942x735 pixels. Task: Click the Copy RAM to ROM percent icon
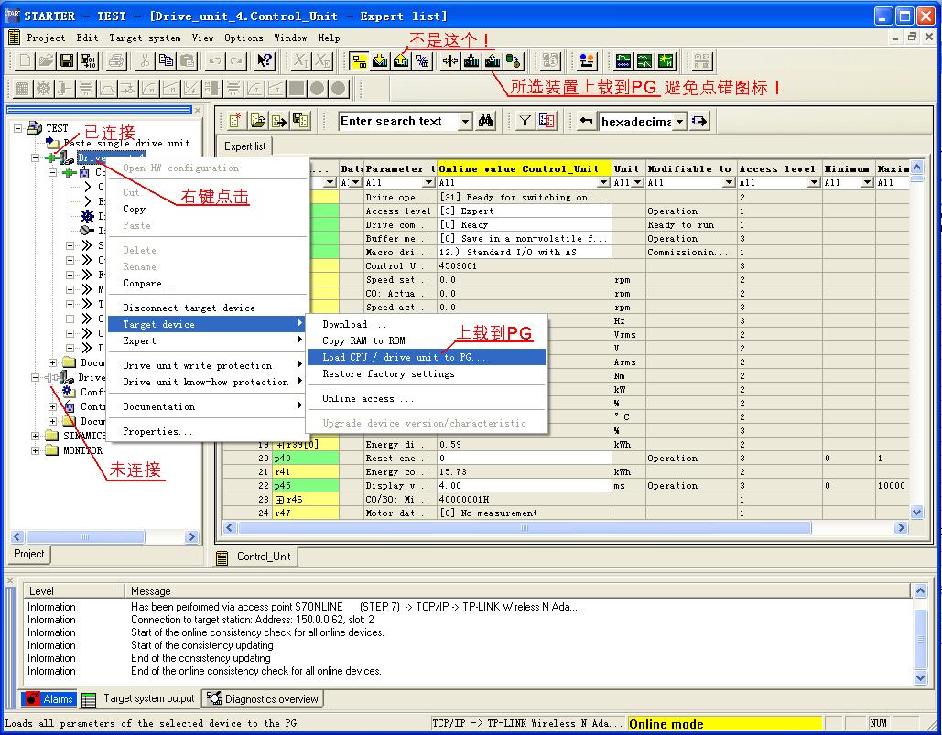pos(422,60)
